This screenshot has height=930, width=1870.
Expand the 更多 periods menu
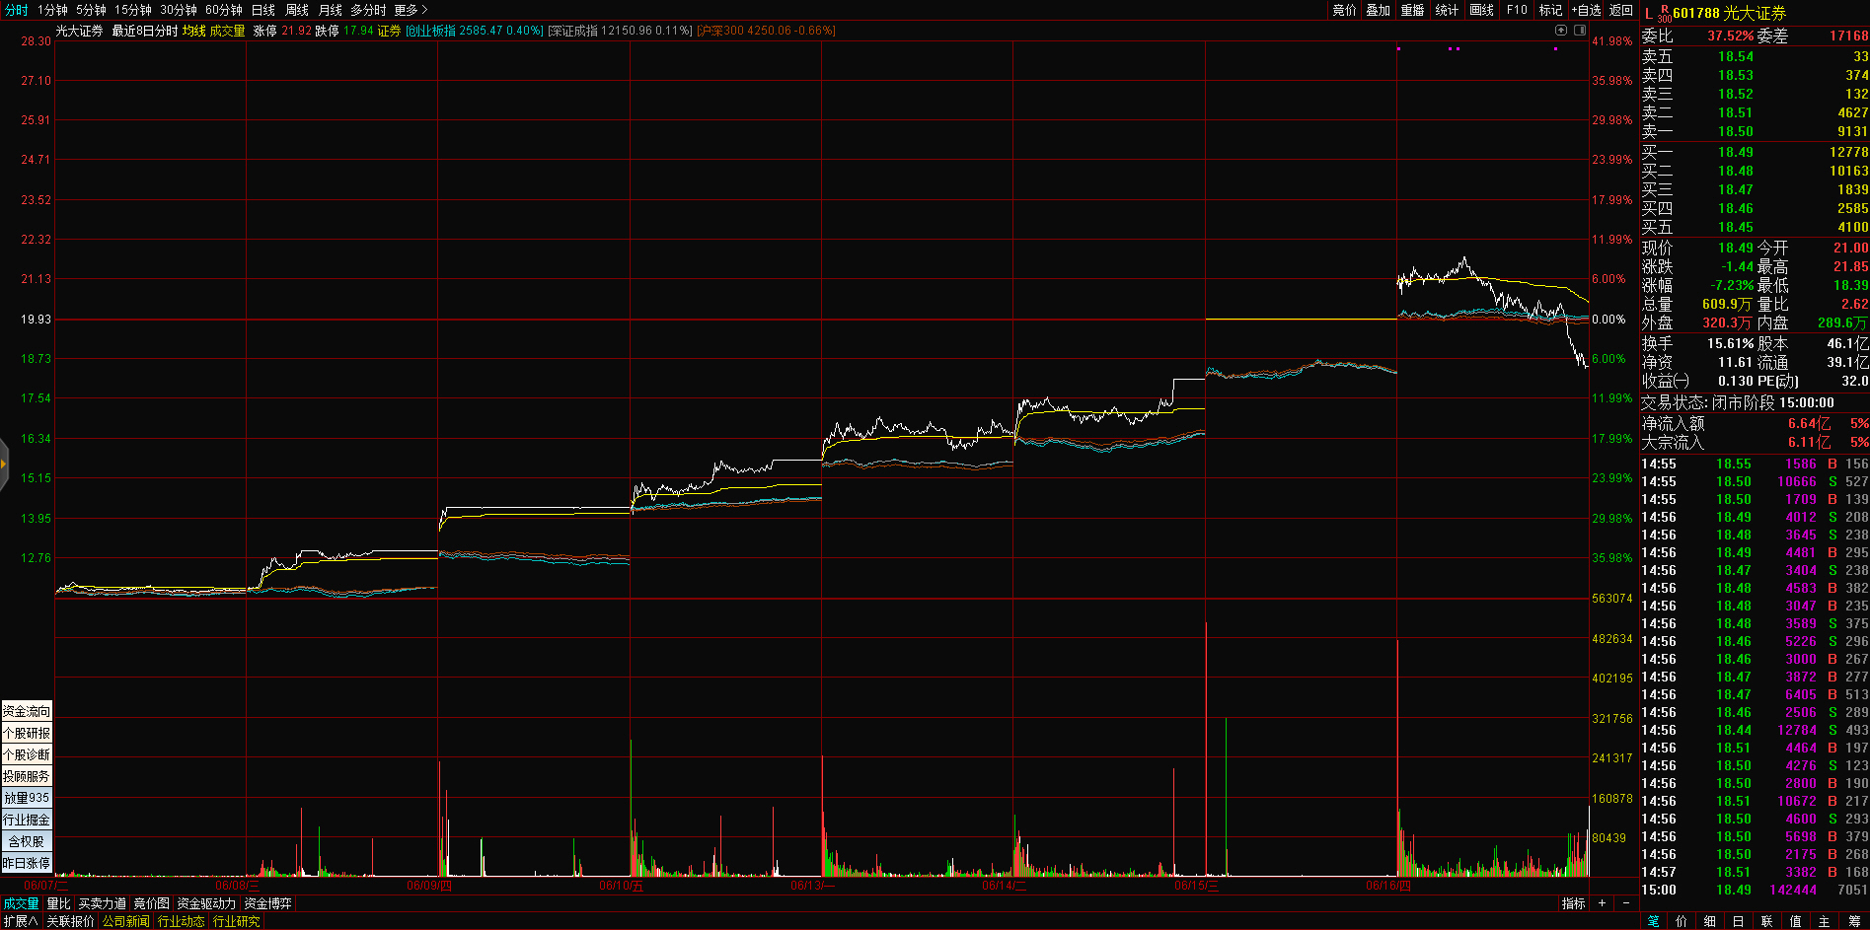coord(411,10)
